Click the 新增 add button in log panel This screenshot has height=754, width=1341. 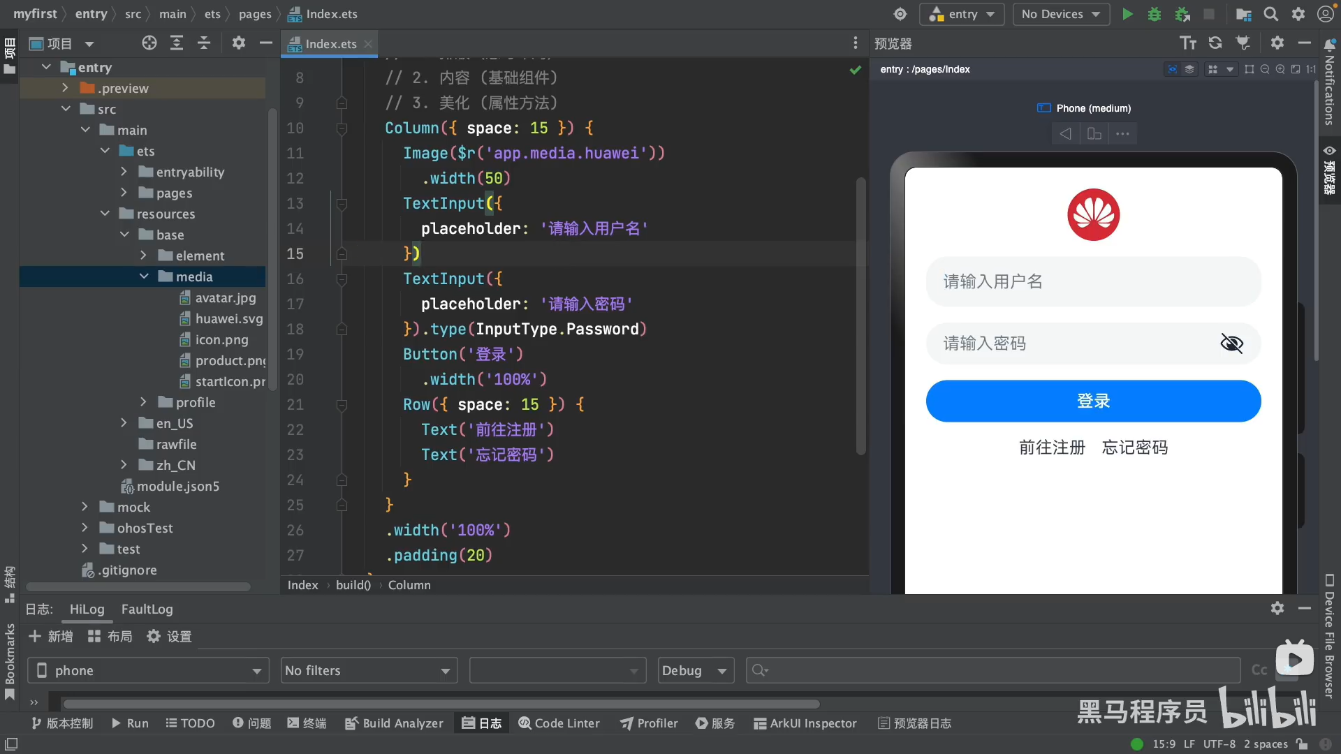(50, 636)
